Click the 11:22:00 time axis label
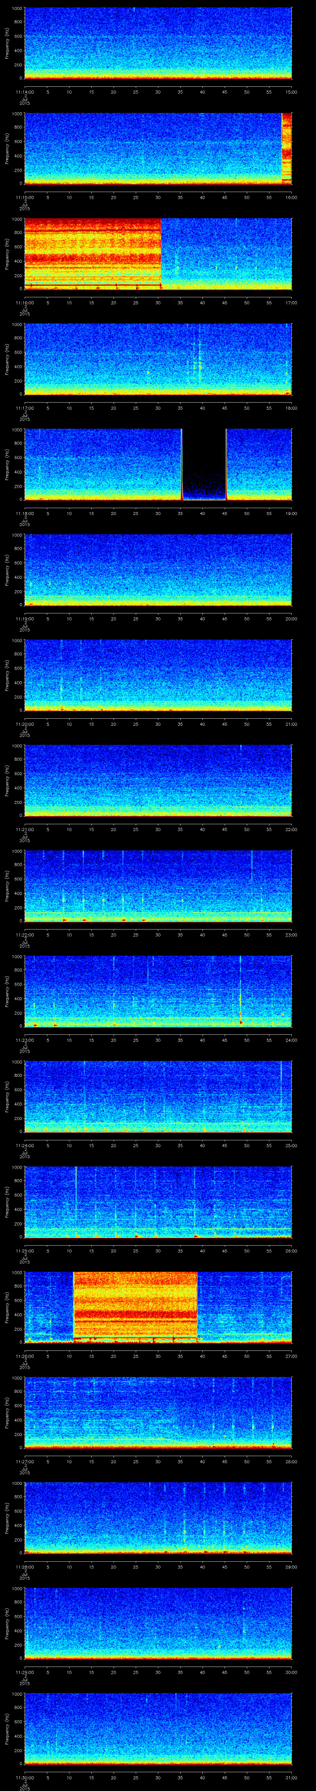The image size is (316, 1791). [24, 934]
